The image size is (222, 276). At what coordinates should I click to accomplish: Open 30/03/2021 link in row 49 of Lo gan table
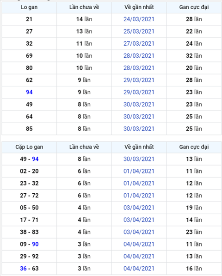pos(139,104)
